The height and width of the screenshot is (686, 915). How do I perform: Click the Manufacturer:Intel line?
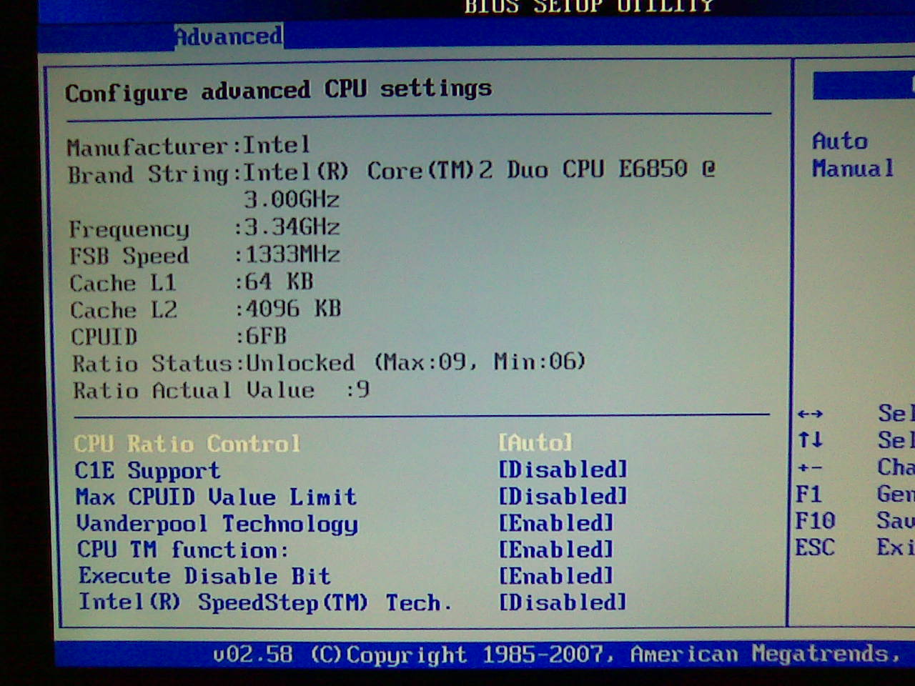click(188, 146)
